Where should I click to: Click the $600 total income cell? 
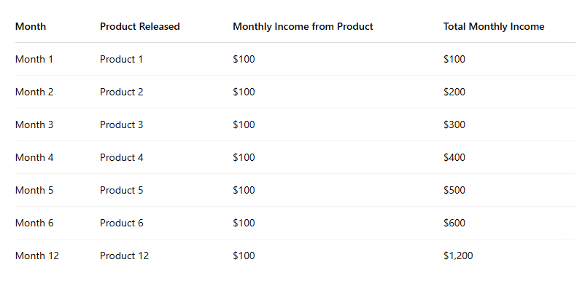[x=454, y=223]
